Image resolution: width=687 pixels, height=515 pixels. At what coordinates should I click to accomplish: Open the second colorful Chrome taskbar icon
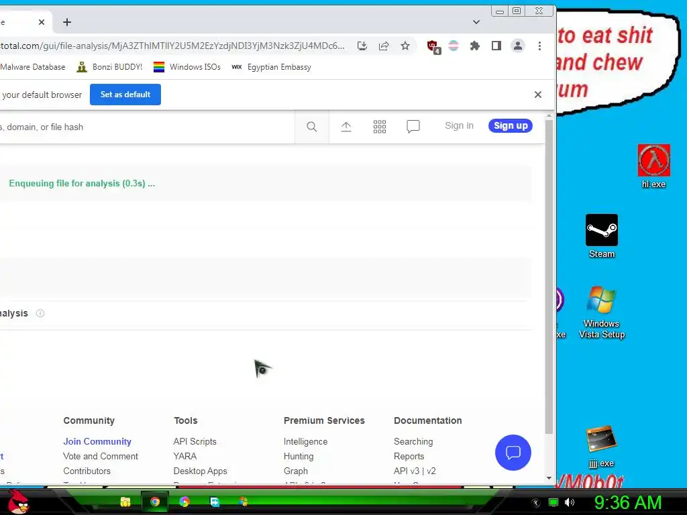[184, 502]
